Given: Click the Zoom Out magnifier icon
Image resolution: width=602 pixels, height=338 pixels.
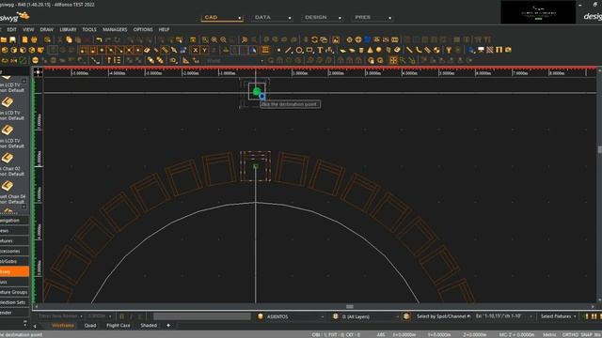Looking at the screenshot, I should (x=224, y=39).
